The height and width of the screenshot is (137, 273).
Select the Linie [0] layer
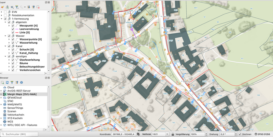pos(25,32)
